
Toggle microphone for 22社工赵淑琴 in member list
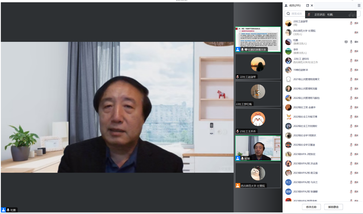tap(351, 23)
